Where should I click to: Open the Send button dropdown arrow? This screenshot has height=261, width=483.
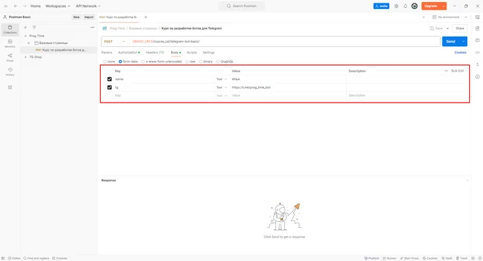(463, 41)
